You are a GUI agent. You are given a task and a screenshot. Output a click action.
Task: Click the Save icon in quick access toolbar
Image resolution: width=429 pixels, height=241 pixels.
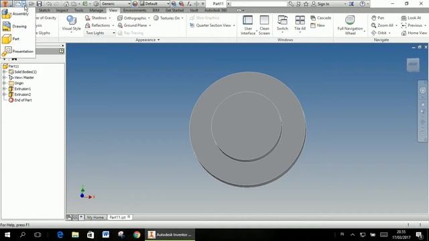tap(39, 4)
